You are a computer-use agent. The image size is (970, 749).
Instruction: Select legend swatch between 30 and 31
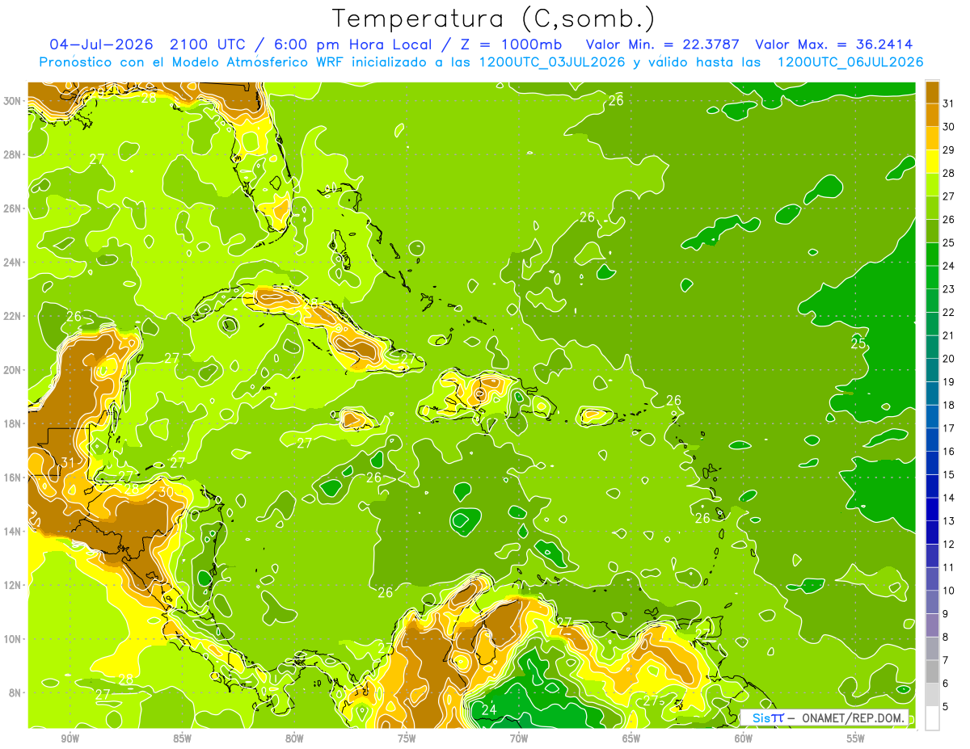coord(932,115)
